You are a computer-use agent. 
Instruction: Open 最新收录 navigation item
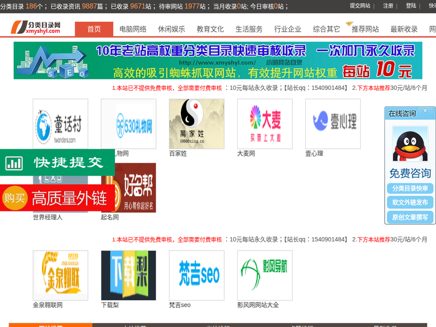click(x=404, y=29)
